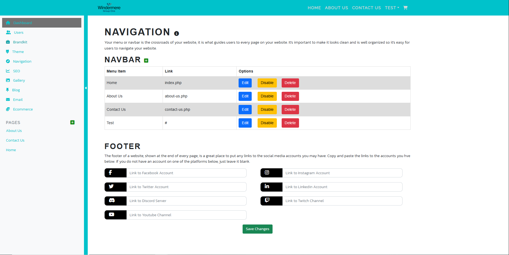Open Ecommerce settings from sidebar
This screenshot has width=509, height=255.
tap(23, 109)
